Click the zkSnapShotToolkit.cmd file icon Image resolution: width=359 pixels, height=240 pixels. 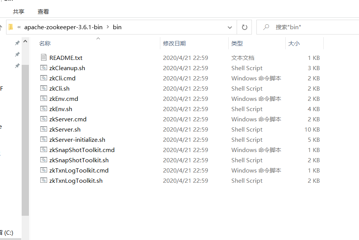pos(44,150)
